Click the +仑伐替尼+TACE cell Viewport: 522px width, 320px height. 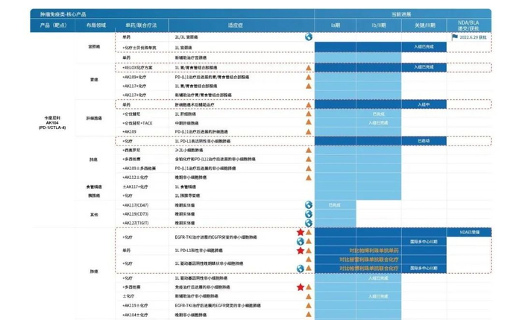137,123
